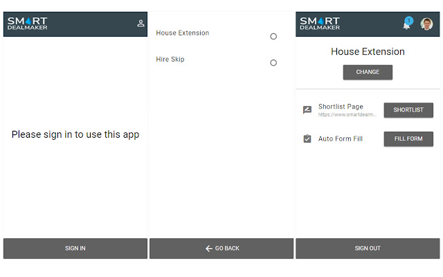Choose the Hire Skip list item label
The height and width of the screenshot is (277, 443).
click(170, 60)
